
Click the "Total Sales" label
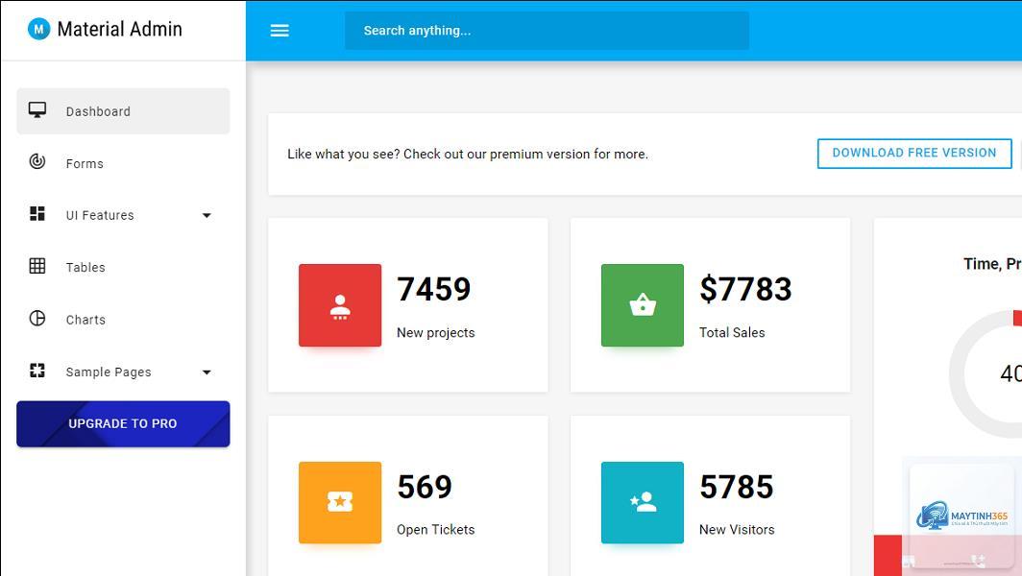click(732, 332)
